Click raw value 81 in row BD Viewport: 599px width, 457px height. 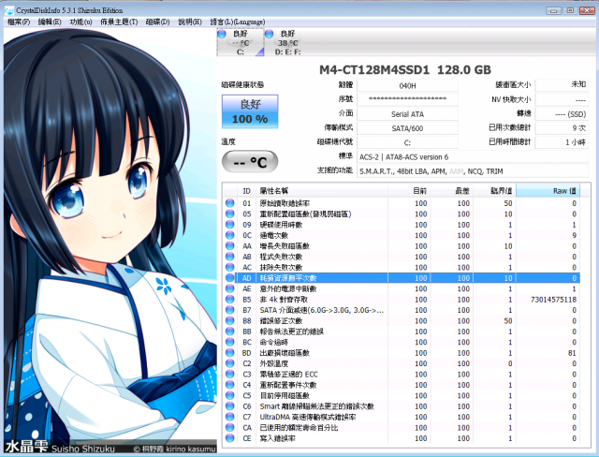click(x=572, y=353)
